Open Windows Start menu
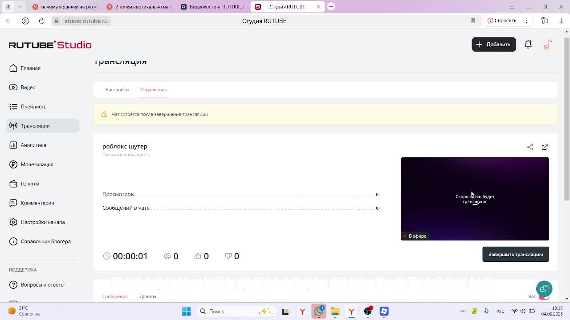 [x=186, y=311]
